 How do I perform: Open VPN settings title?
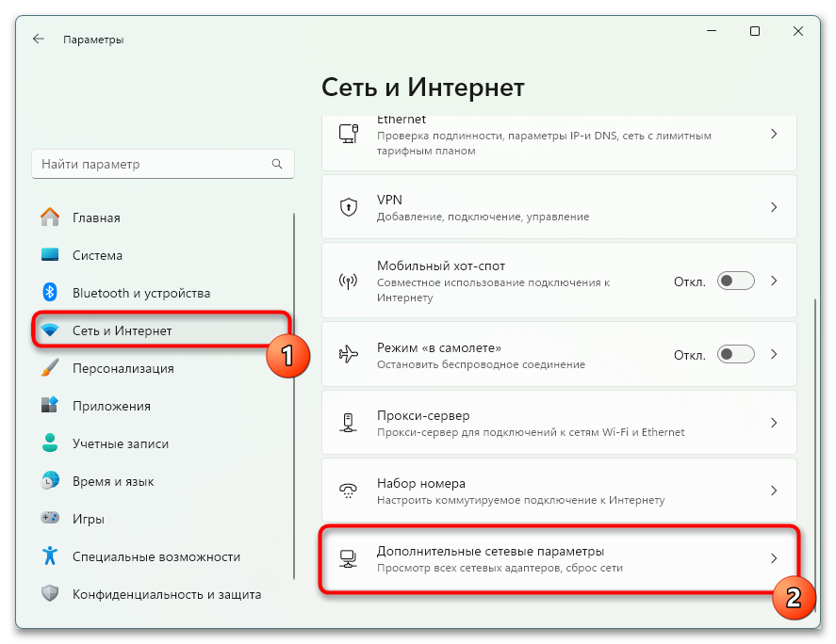[389, 200]
